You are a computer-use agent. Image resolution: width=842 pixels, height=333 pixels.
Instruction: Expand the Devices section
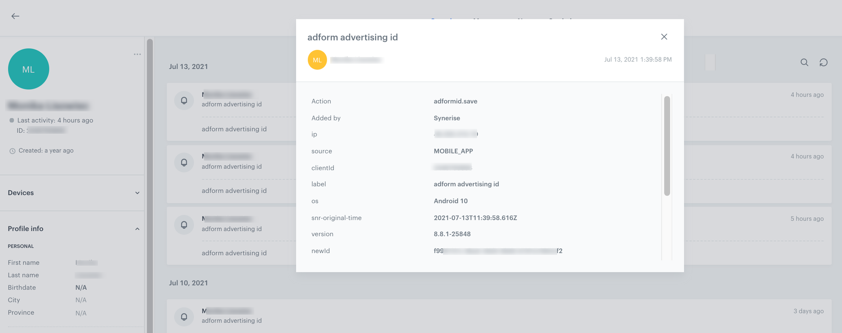click(x=137, y=193)
